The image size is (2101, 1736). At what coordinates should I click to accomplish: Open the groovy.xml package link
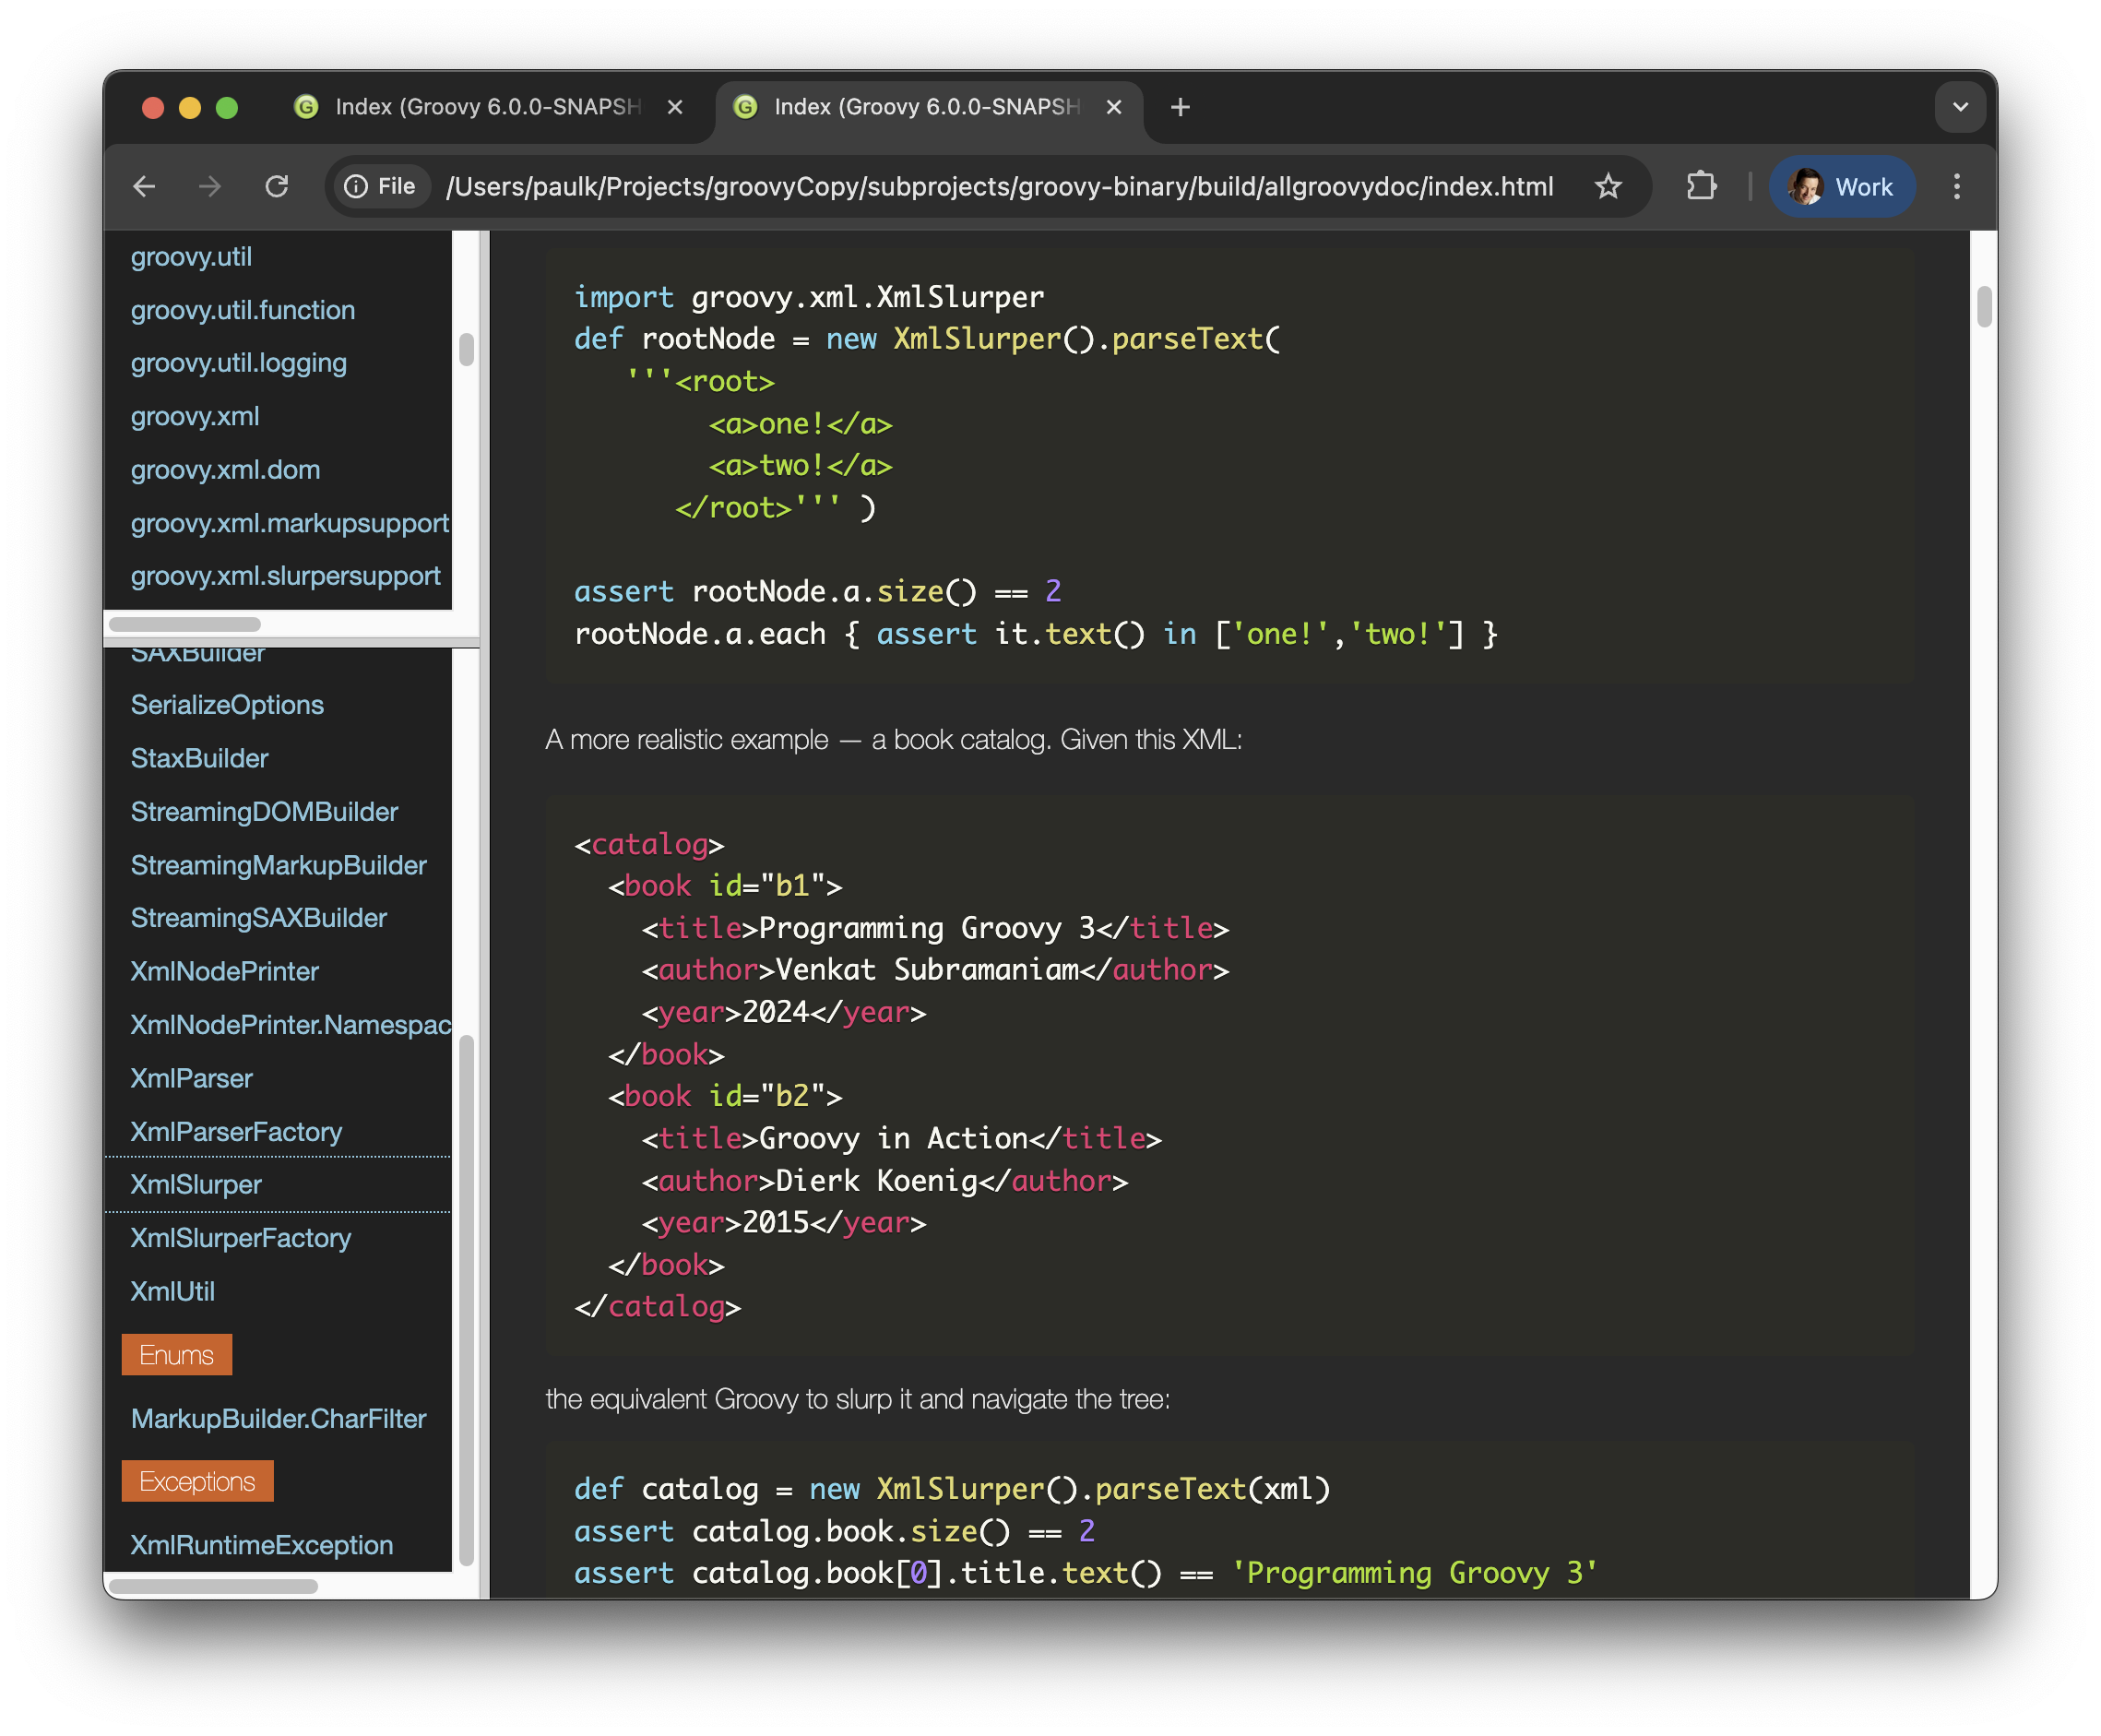[x=195, y=416]
